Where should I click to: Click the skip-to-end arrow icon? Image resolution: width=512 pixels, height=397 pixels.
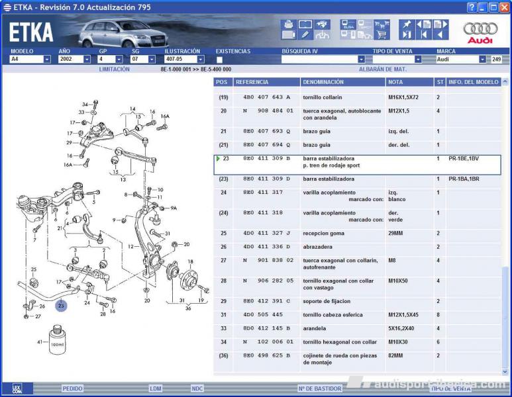[407, 34]
